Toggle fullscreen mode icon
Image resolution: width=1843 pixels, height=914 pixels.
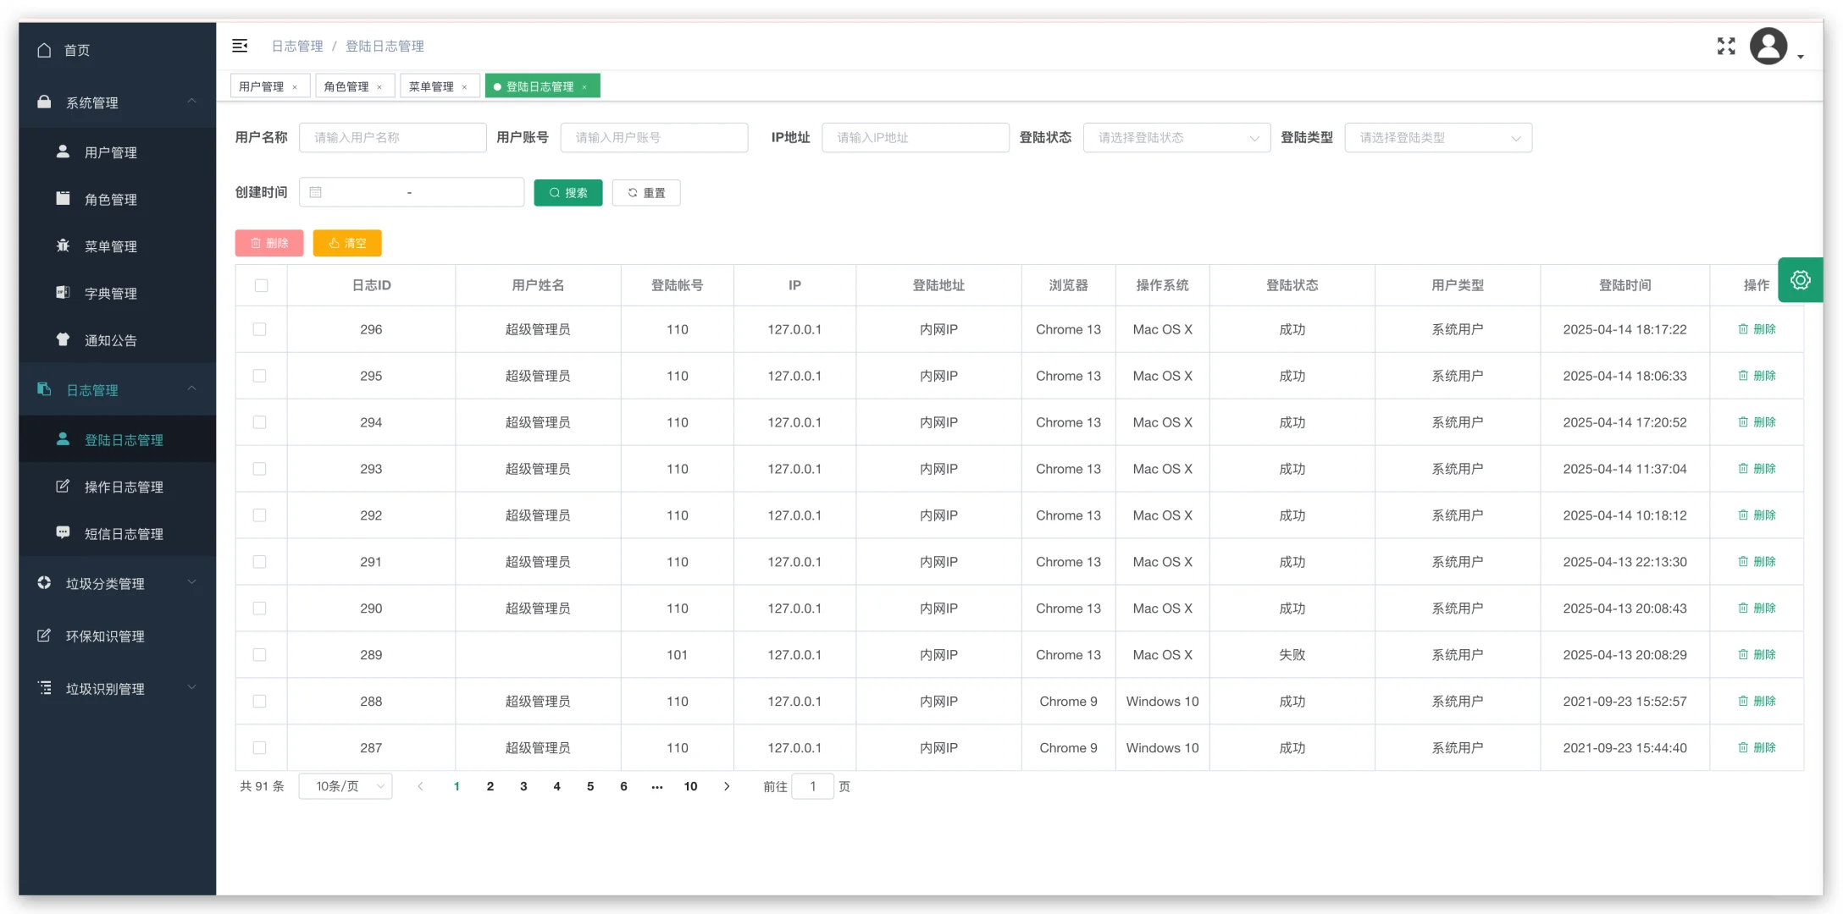(x=1726, y=46)
